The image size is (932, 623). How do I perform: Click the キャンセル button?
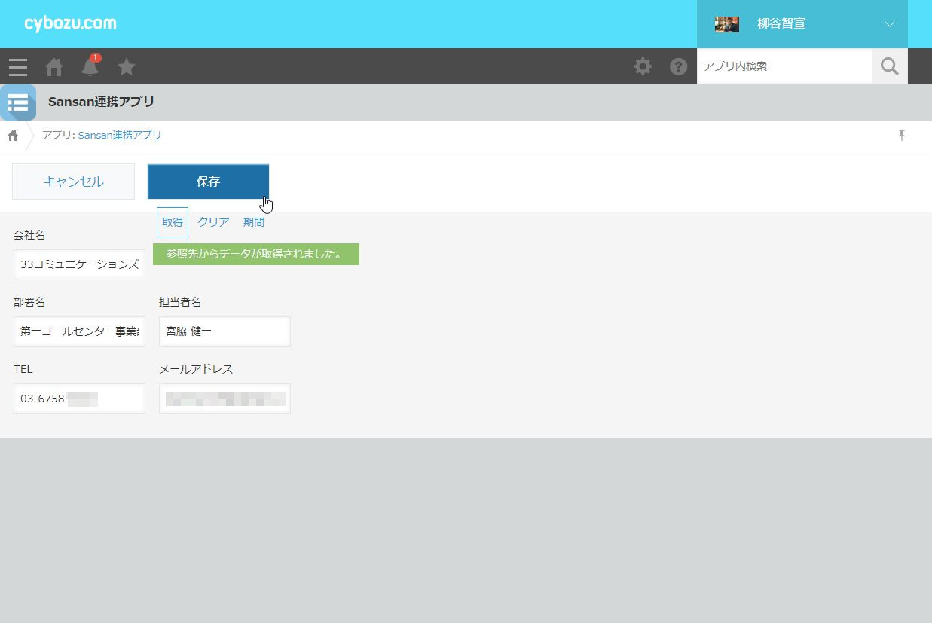[x=73, y=182]
